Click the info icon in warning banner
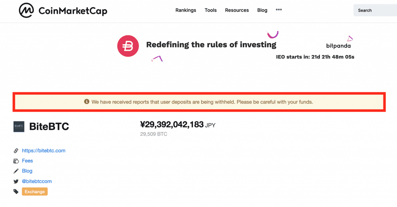This screenshot has height=207, width=397. click(x=86, y=102)
